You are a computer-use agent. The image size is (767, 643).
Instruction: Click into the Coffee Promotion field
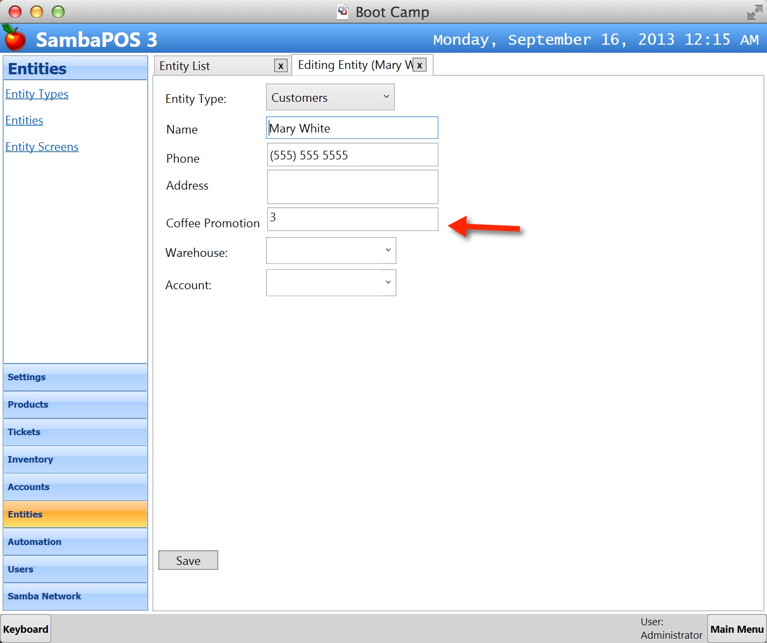[353, 219]
